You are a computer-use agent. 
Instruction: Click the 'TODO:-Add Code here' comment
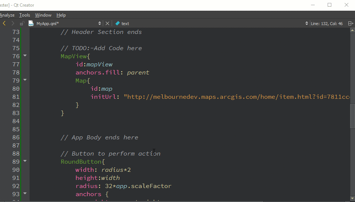[101, 48]
